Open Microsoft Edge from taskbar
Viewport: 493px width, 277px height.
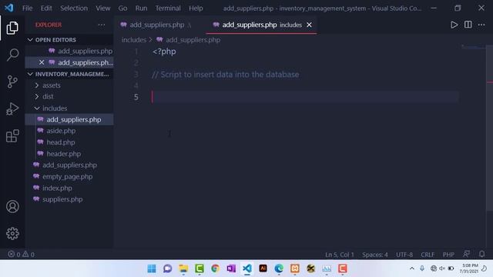(x=279, y=269)
